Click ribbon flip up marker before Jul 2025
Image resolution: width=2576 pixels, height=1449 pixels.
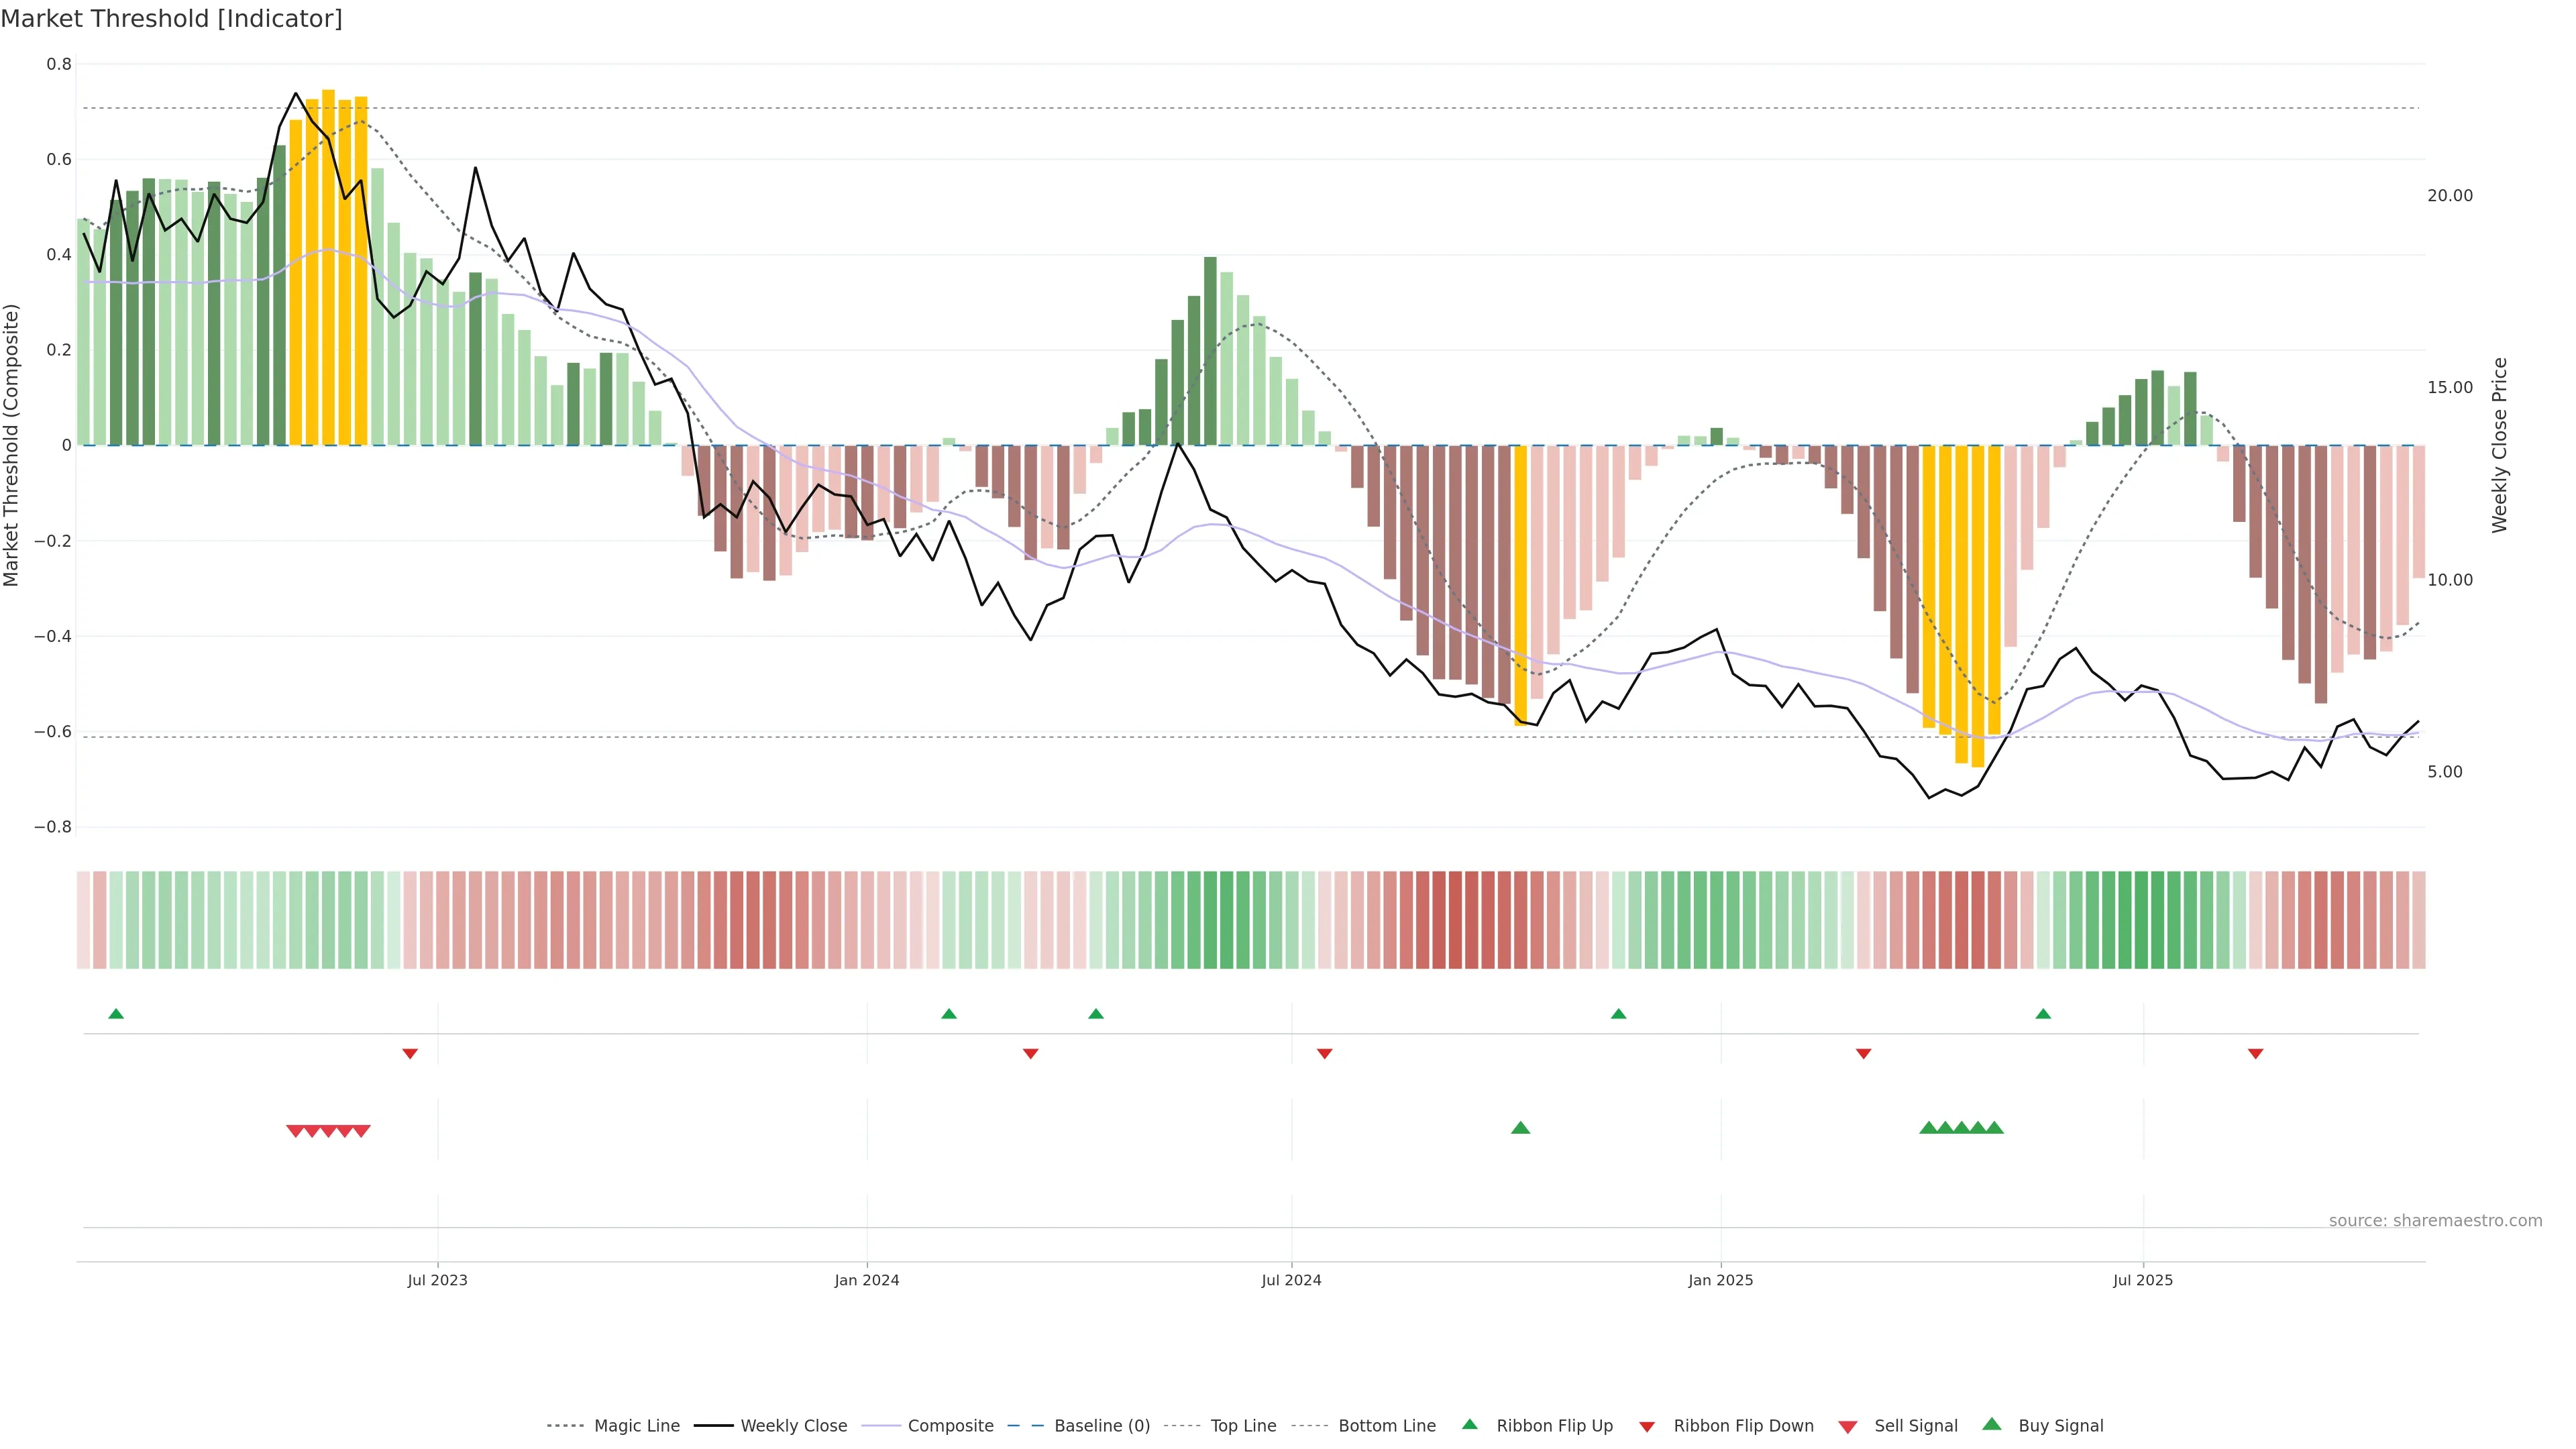[x=2043, y=1014]
